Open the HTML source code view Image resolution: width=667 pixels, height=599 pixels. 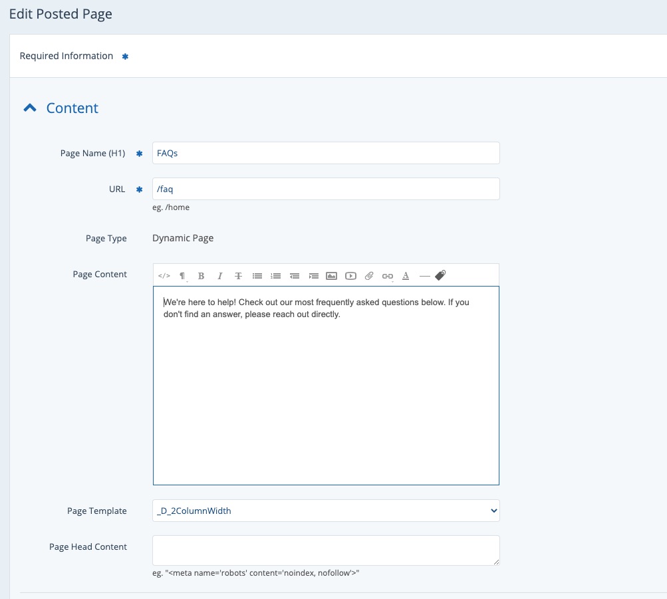point(164,276)
